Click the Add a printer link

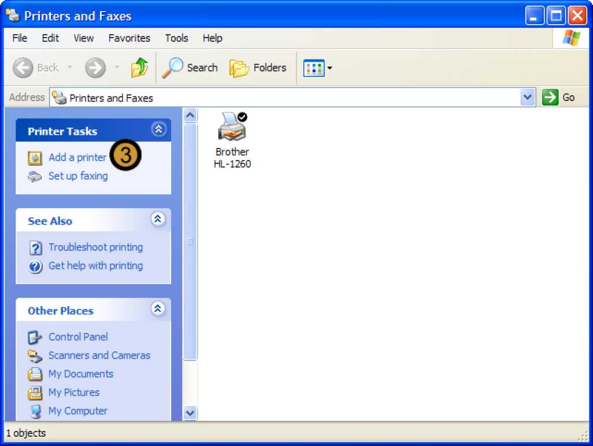tap(77, 157)
